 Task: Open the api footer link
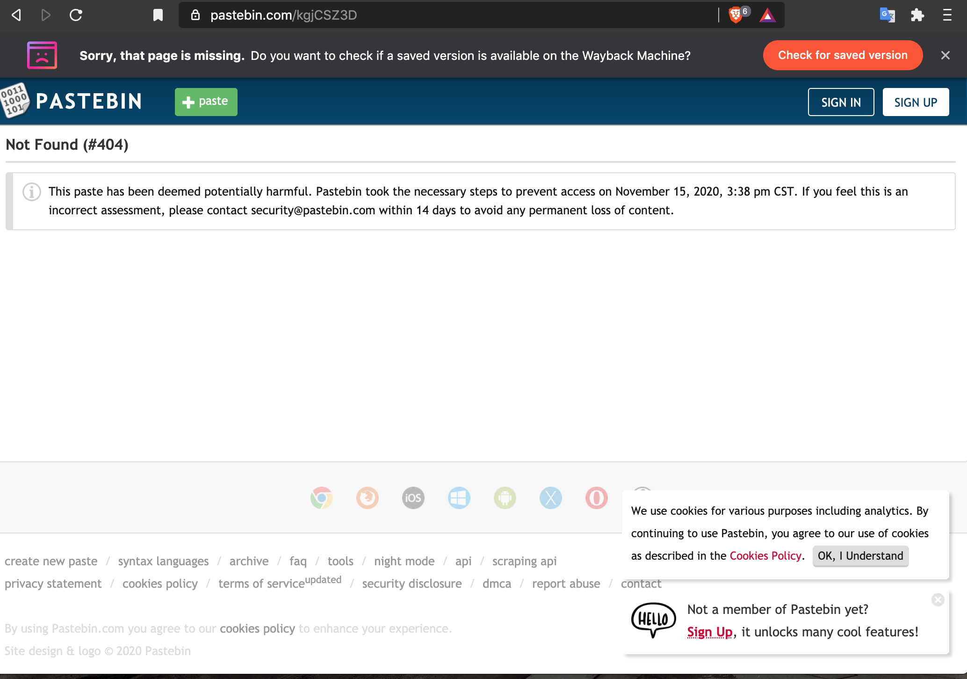[x=463, y=561]
